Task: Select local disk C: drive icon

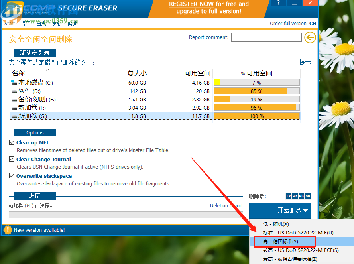Action: (x=14, y=83)
